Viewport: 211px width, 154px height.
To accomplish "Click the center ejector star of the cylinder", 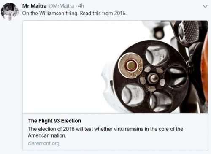I will [x=153, y=78].
